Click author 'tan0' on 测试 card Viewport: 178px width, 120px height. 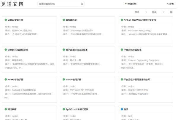click(x=130, y=116)
